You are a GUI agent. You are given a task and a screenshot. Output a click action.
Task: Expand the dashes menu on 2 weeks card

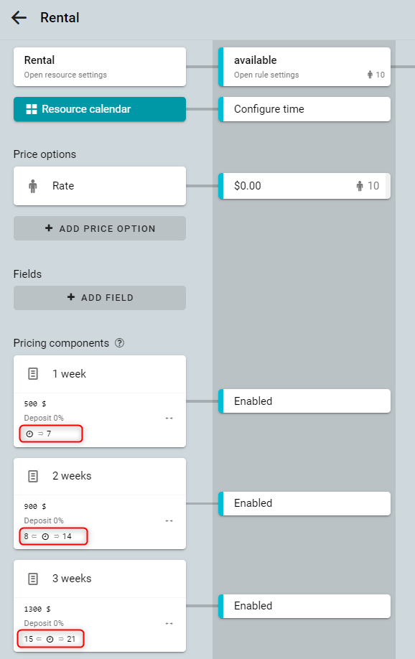(169, 520)
